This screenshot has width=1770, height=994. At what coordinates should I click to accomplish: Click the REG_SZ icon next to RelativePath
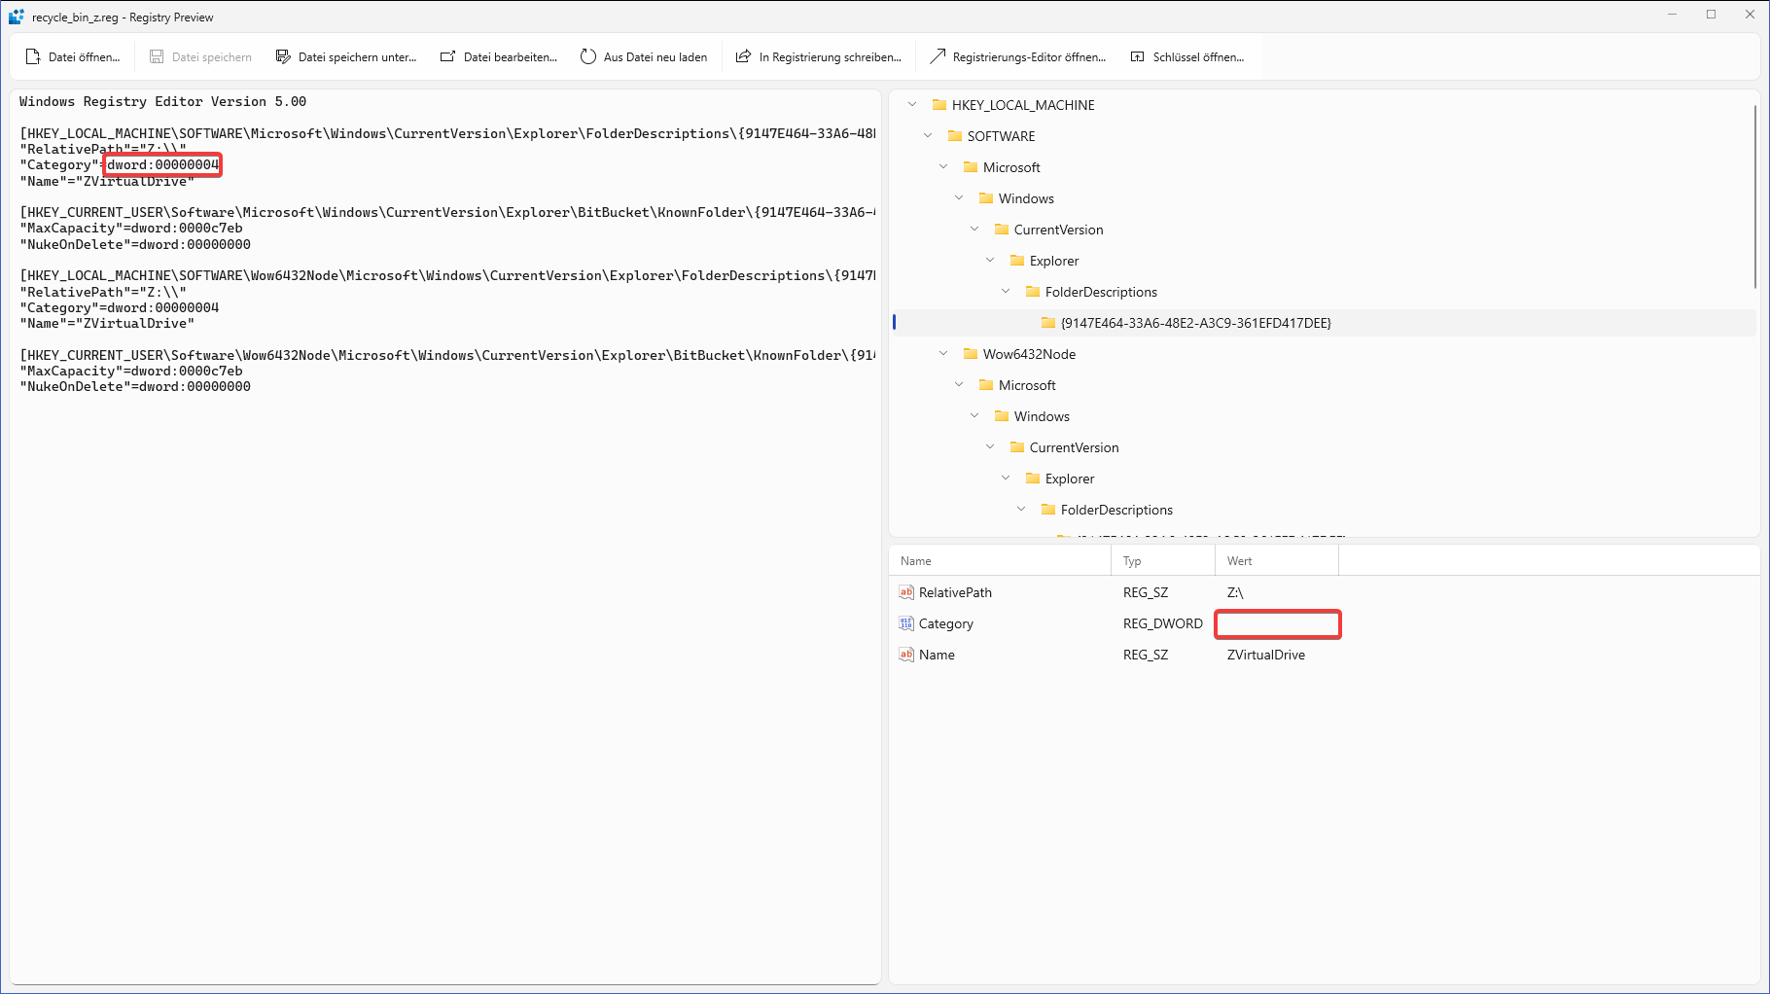906,591
